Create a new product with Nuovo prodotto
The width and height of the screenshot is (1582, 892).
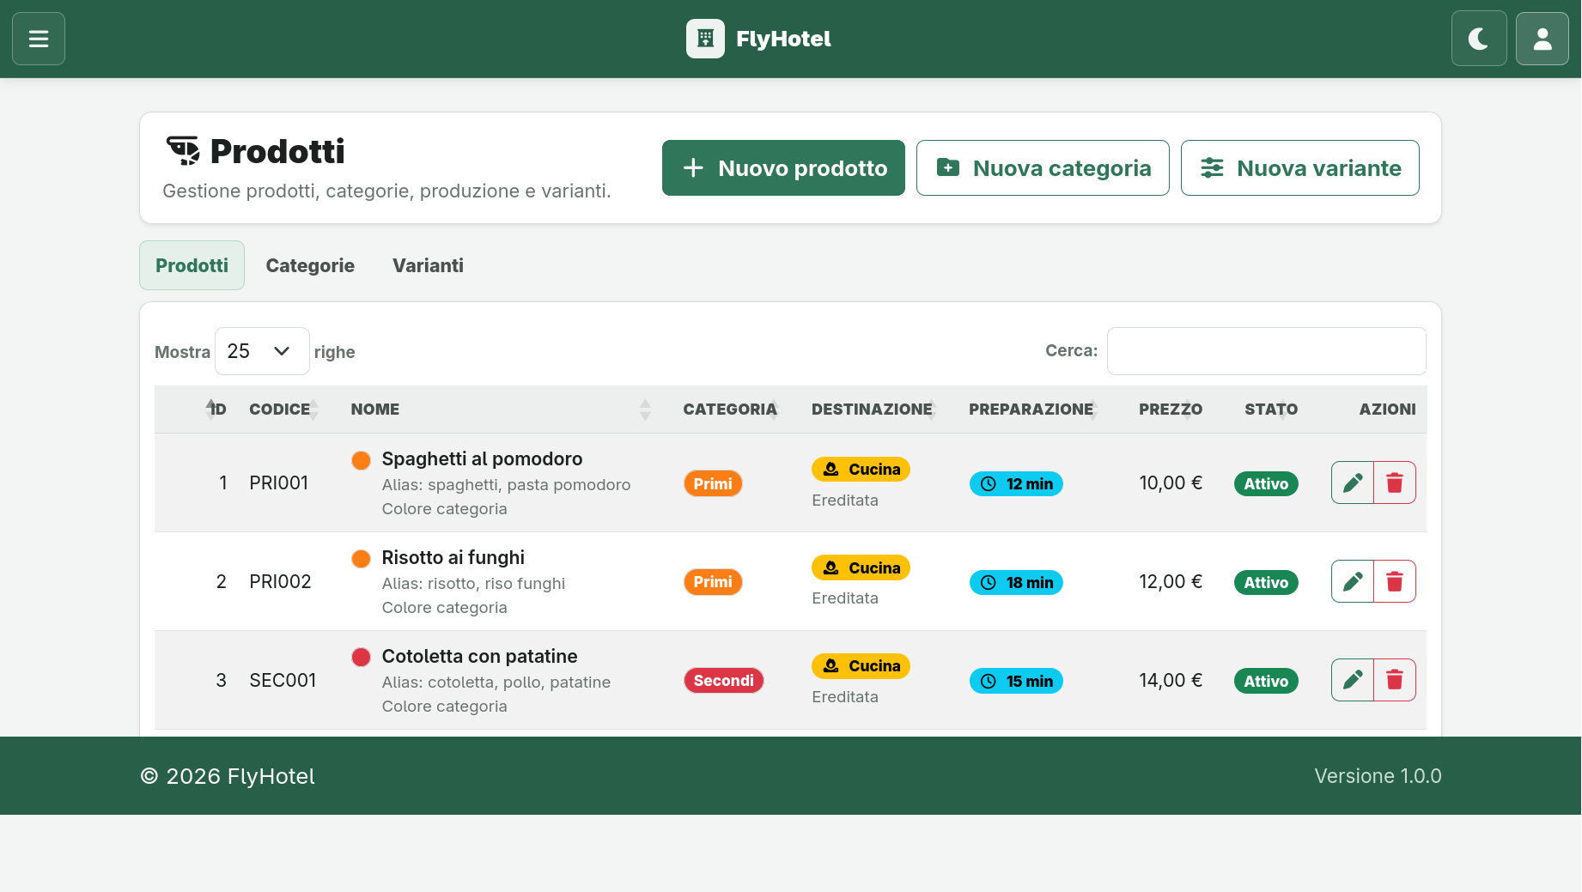pos(783,168)
